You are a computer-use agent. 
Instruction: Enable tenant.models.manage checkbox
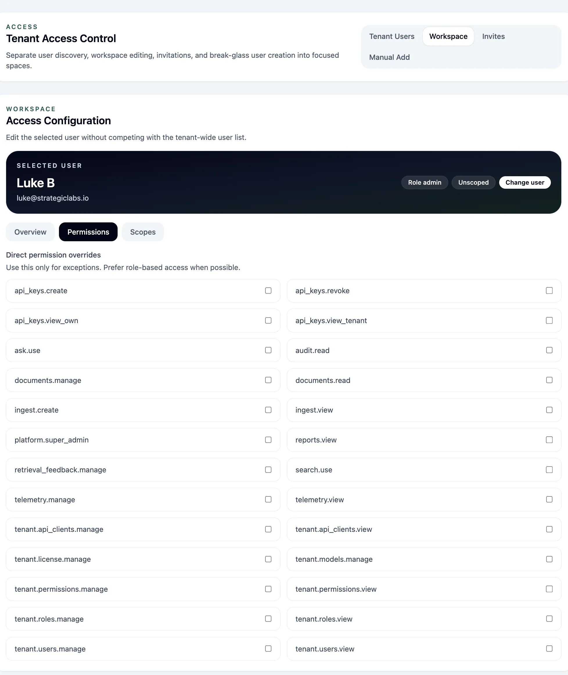549,559
